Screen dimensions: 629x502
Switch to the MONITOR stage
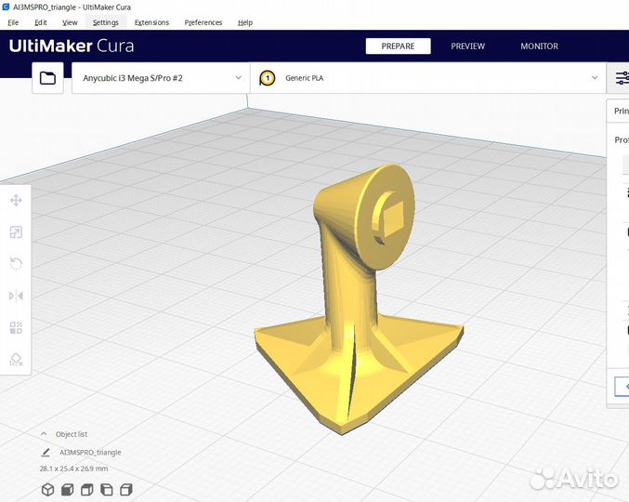point(539,46)
